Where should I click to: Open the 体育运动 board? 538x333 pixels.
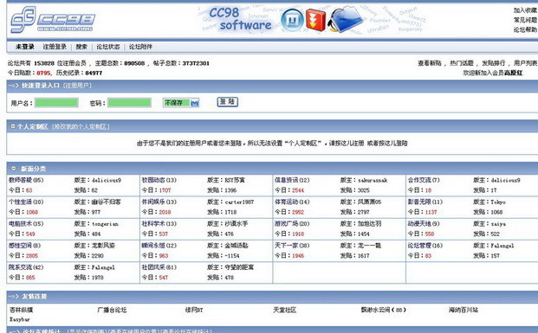point(286,202)
